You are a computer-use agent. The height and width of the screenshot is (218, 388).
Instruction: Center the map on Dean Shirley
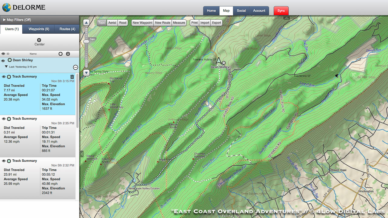tap(39, 42)
